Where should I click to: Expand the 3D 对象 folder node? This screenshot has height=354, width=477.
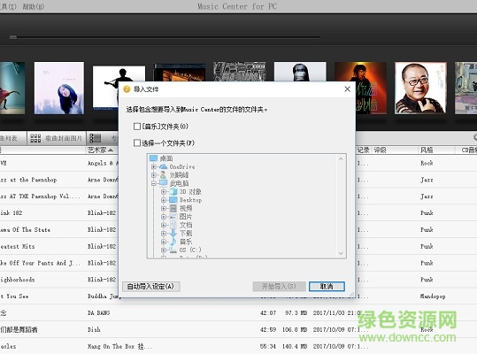tap(164, 191)
